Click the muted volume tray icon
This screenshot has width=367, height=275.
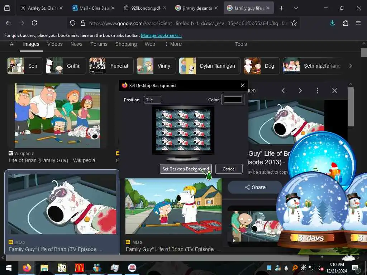[320, 268]
